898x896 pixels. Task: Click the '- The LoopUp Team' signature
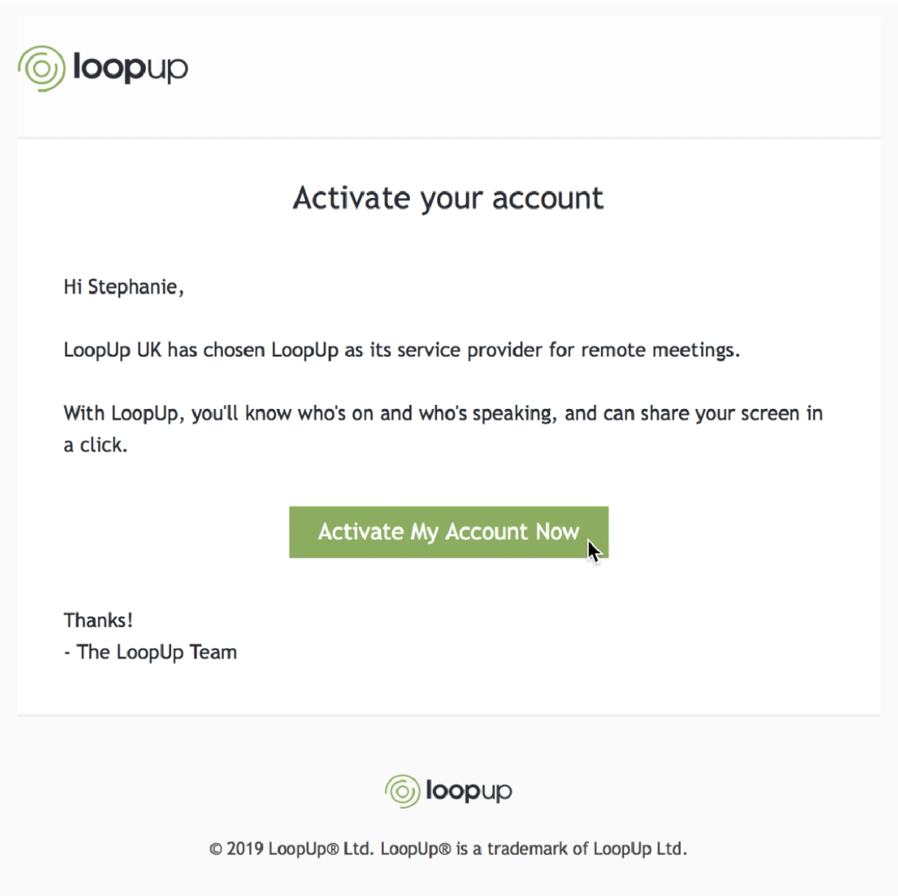click(150, 653)
